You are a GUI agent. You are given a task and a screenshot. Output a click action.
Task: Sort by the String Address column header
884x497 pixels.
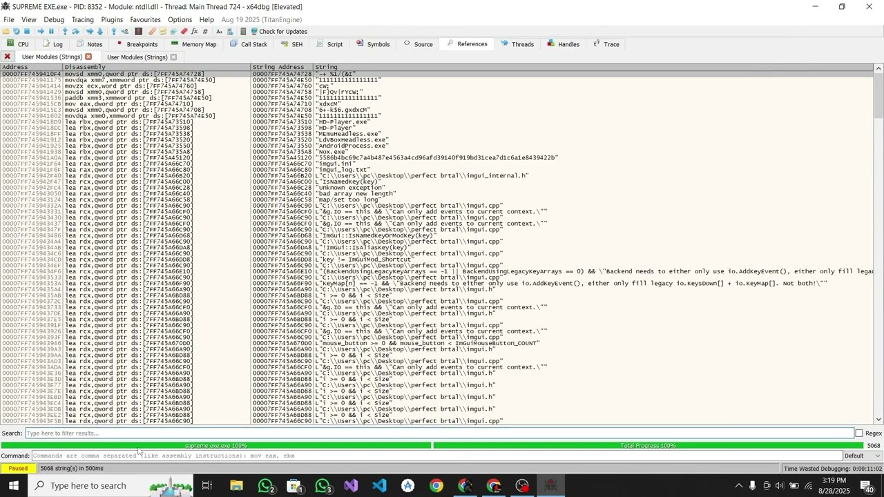point(282,67)
